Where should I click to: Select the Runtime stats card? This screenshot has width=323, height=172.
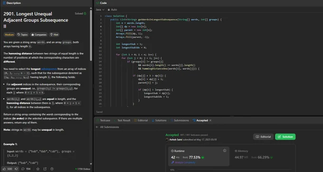199,156
